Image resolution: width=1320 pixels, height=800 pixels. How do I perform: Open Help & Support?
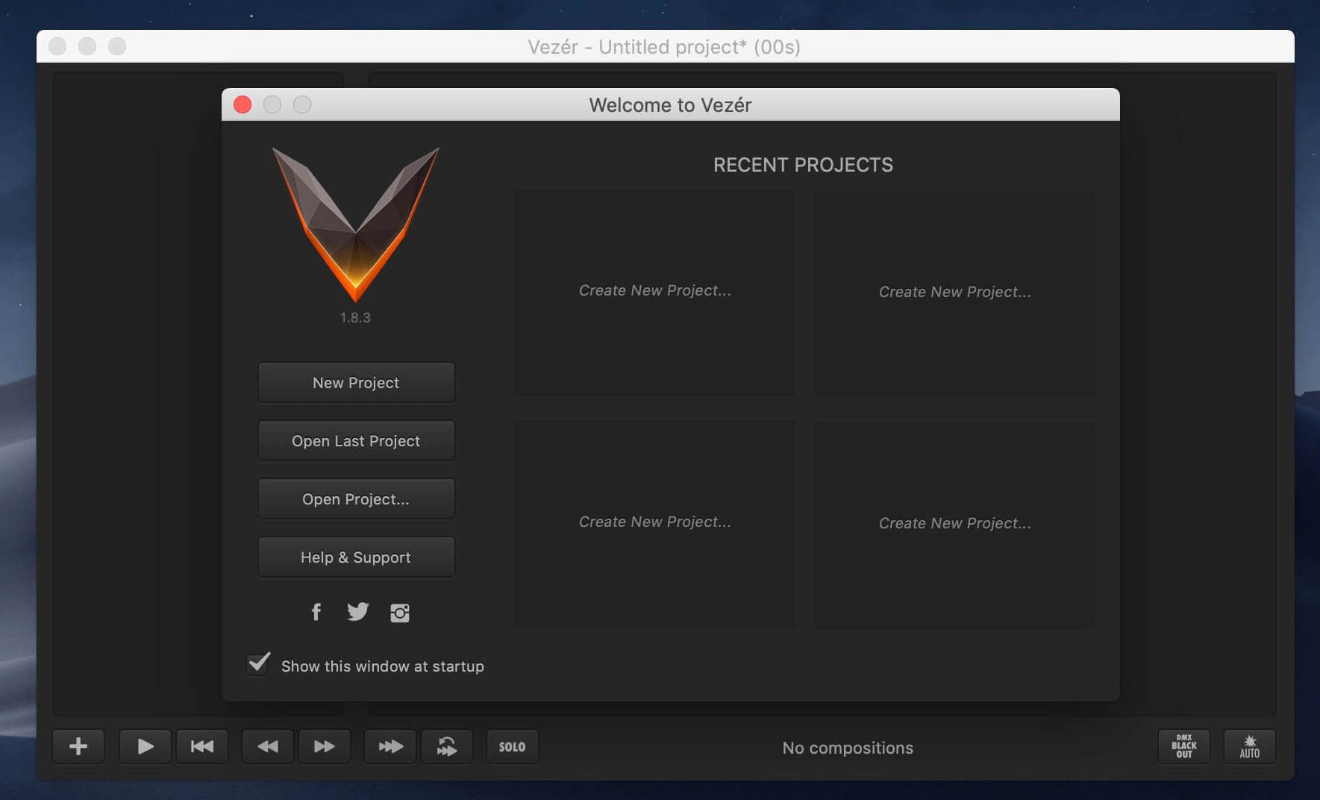tap(356, 557)
